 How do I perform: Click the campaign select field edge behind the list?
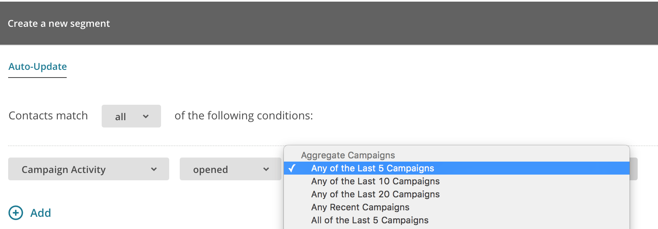point(634,169)
